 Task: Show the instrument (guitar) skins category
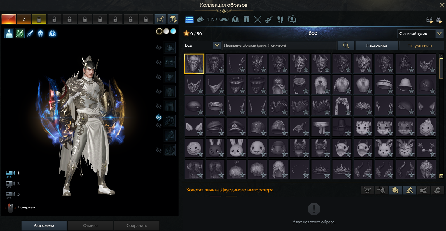269,20
